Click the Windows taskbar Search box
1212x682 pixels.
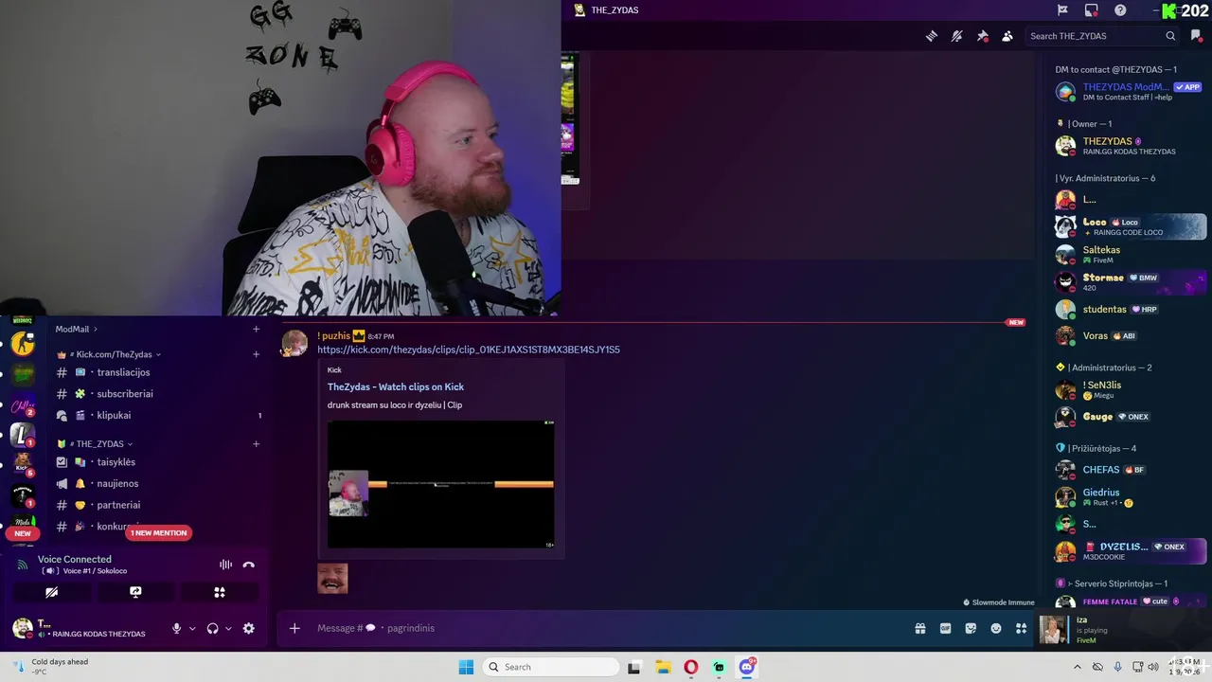tap(552, 667)
